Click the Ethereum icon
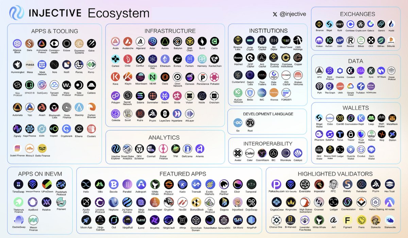This screenshot has width=408, height=238. pos(165,59)
